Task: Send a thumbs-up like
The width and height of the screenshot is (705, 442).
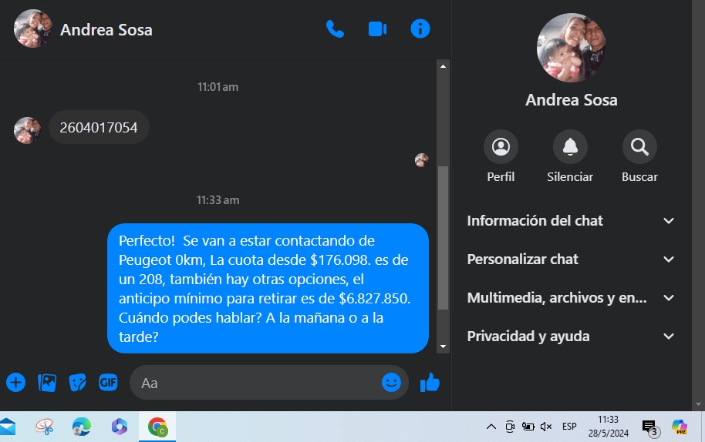Action: pyautogui.click(x=430, y=383)
